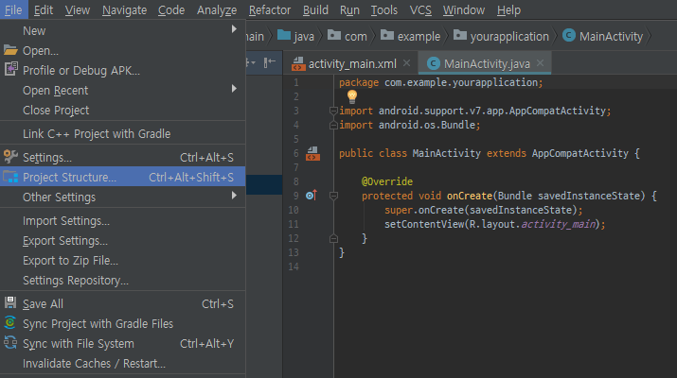Collapse the import statements fold marker
677x378 pixels.
click(x=332, y=111)
